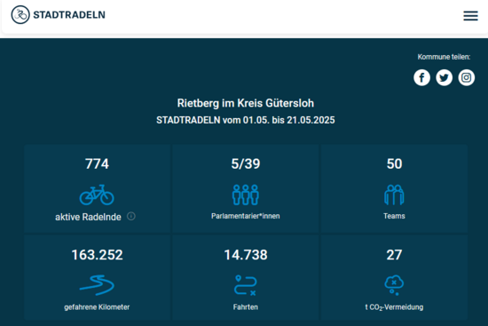Click the Fahrten route icon
The height and width of the screenshot is (326, 488).
coord(246,285)
